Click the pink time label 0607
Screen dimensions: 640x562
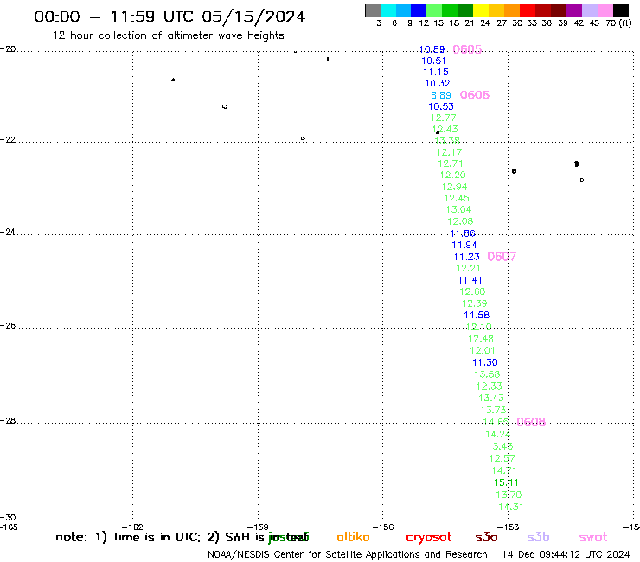click(x=502, y=257)
